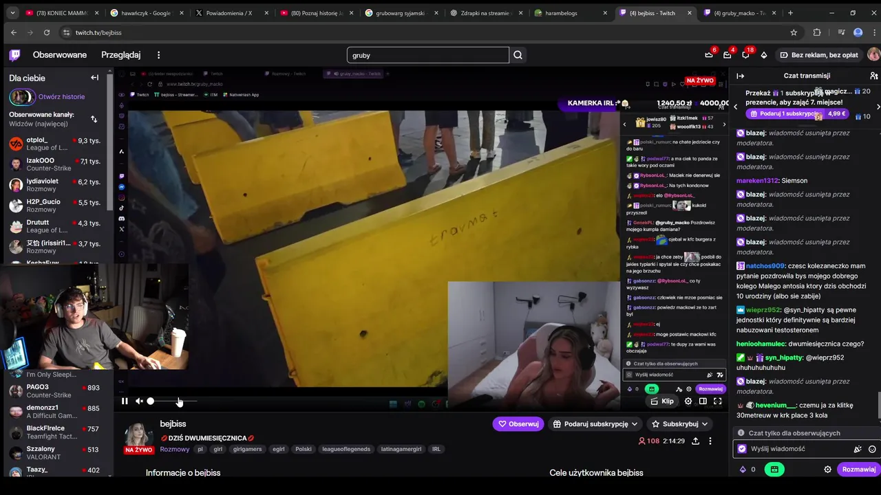The height and width of the screenshot is (495, 881).
Task: Open the three-dot more menu in the top nav
Action: [x=158, y=55]
